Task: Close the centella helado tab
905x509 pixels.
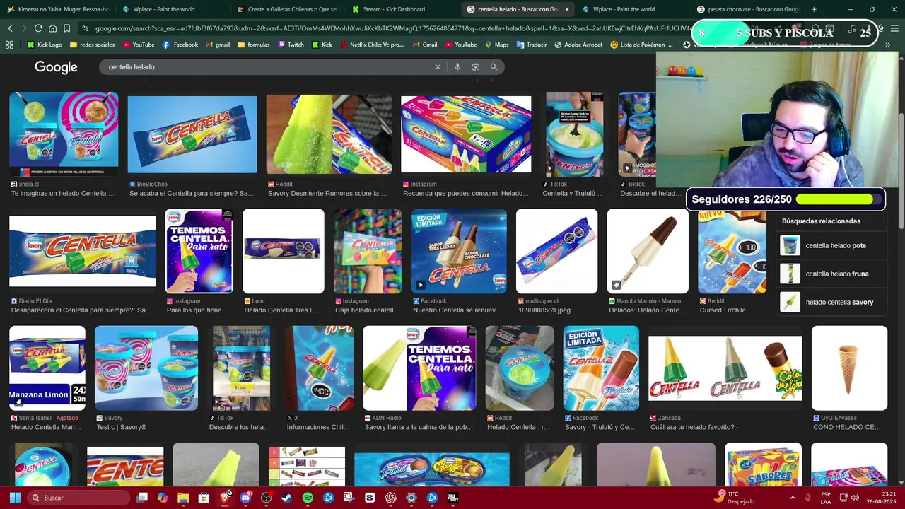Action: 566,9
